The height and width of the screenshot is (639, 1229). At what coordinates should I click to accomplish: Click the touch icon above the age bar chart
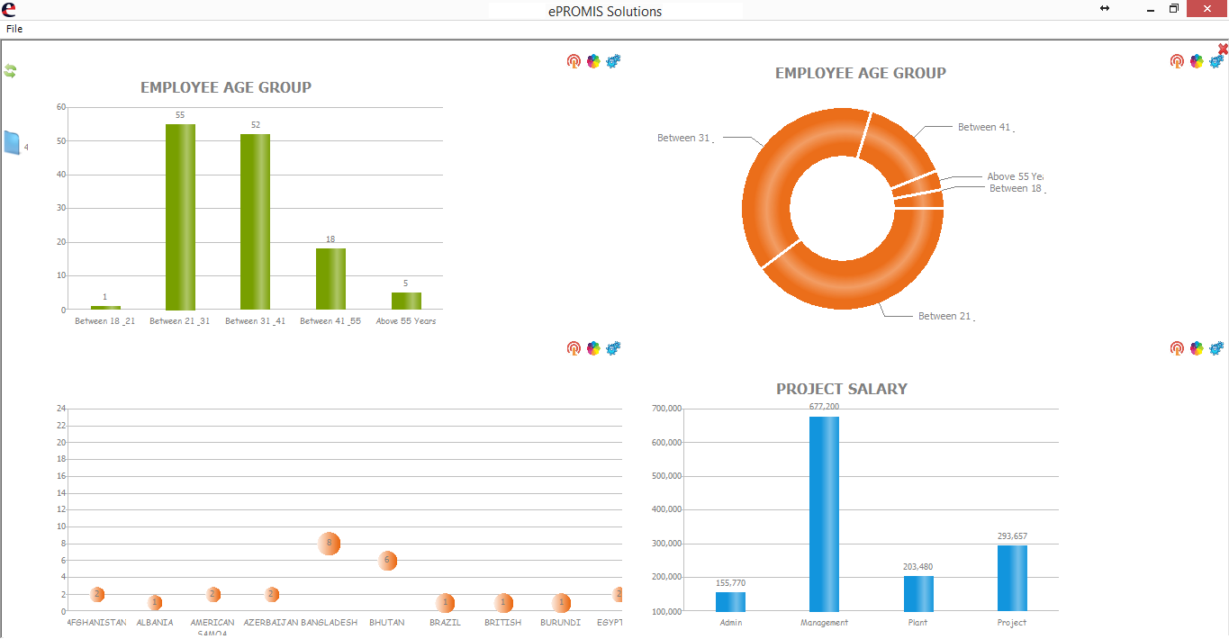click(x=574, y=61)
